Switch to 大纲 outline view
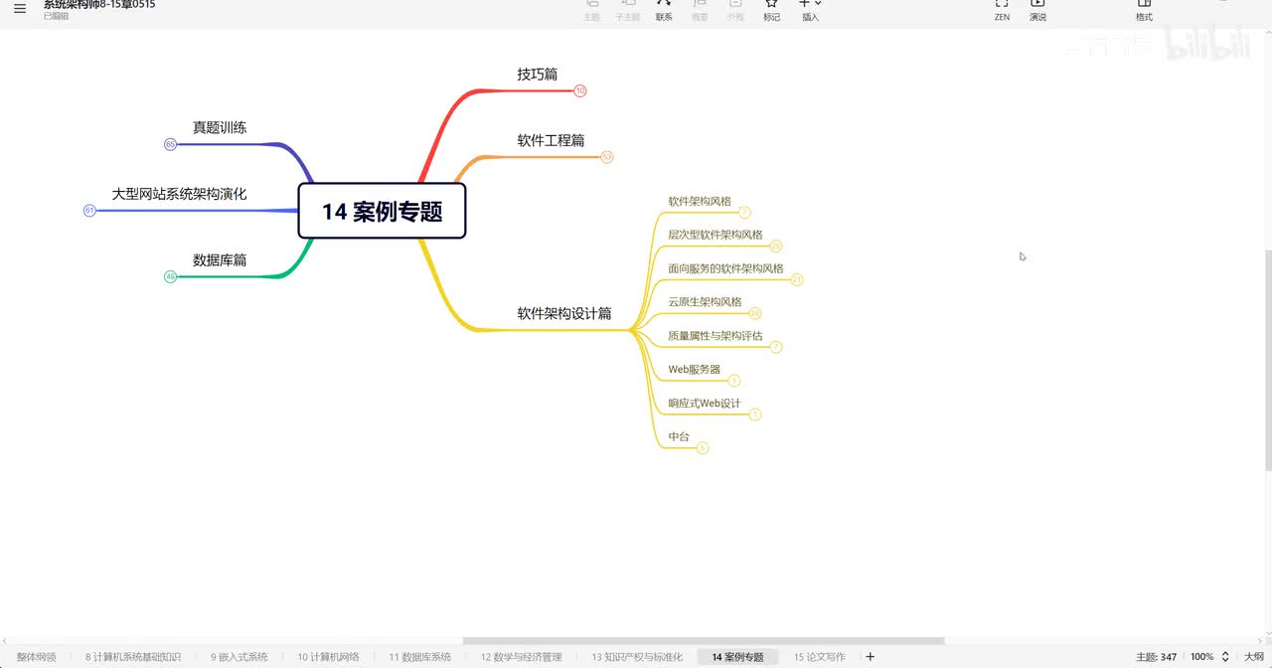The width and height of the screenshot is (1272, 668). pos(1254,657)
